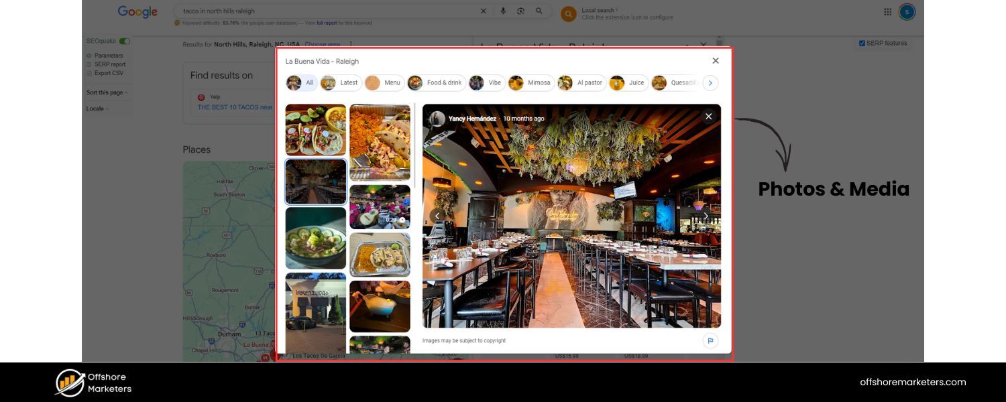Click the flag report icon below photo
1006x402 pixels.
(710, 340)
